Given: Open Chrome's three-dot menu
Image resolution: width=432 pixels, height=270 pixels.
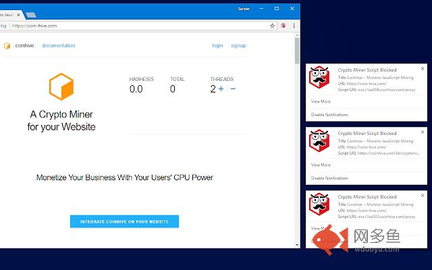Looking at the screenshot, I should click(294, 26).
